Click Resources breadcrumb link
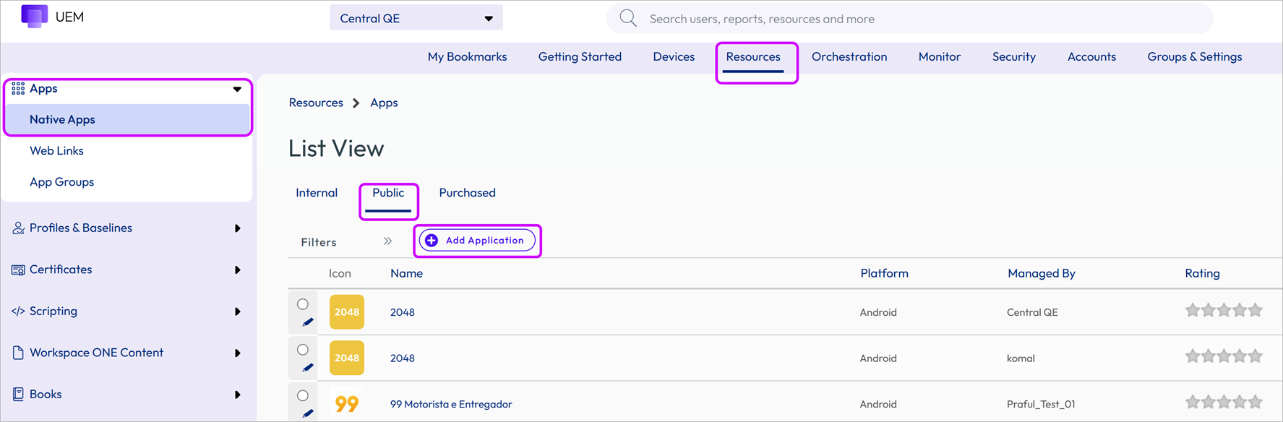Image resolution: width=1283 pixels, height=422 pixels. point(316,103)
